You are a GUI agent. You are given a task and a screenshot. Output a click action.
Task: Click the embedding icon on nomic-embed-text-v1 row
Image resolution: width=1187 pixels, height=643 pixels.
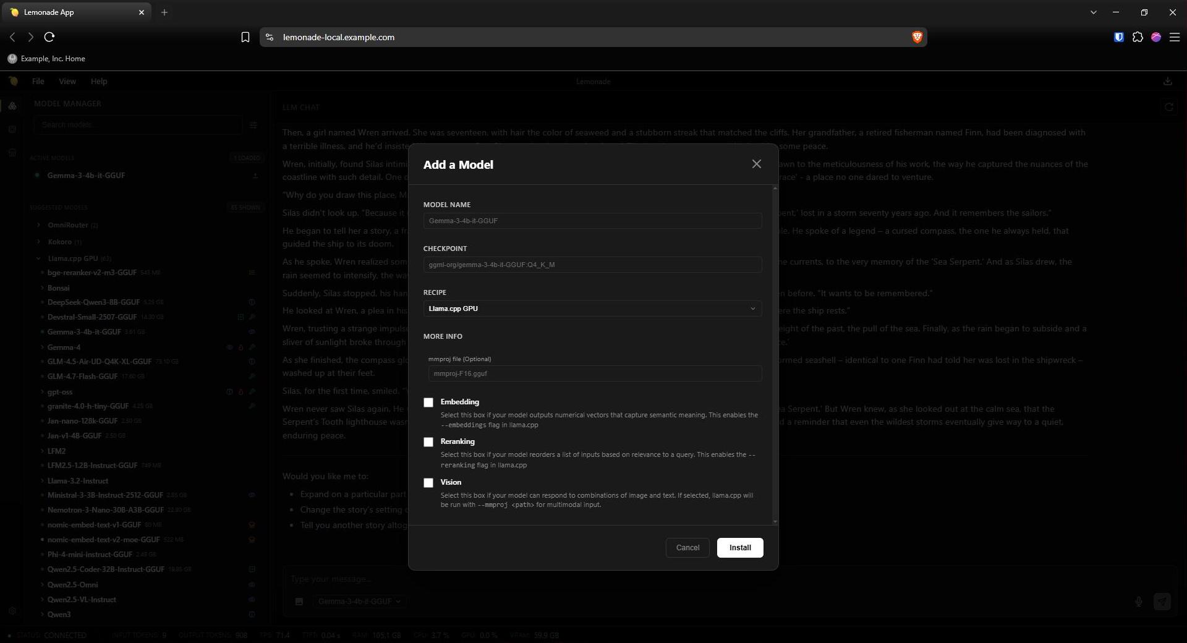click(252, 525)
